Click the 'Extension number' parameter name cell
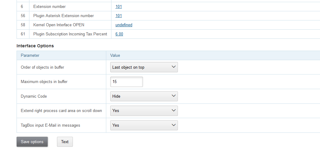 tap(49, 6)
